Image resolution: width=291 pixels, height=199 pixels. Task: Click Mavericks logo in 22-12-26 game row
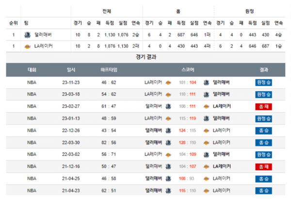[168, 131]
